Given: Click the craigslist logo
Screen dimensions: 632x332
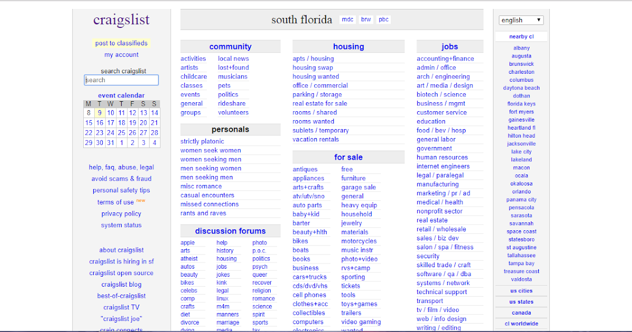Looking at the screenshot, I should [121, 20].
